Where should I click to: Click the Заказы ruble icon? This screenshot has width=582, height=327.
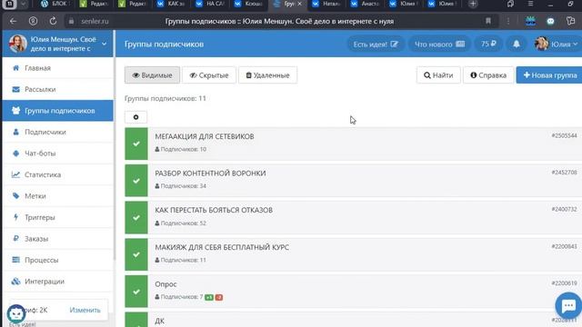(x=15, y=238)
